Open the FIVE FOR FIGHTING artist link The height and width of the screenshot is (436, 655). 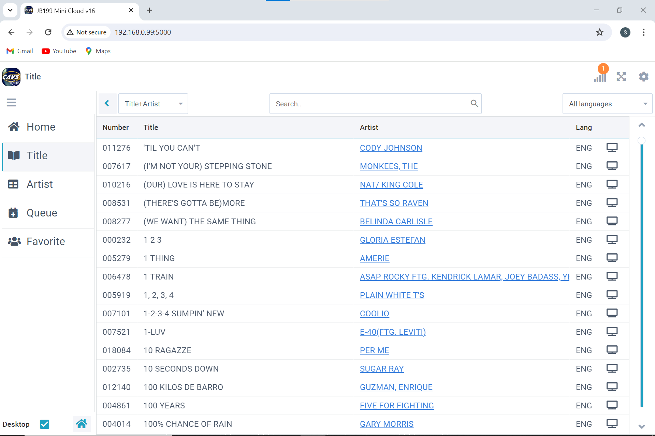[x=397, y=406]
